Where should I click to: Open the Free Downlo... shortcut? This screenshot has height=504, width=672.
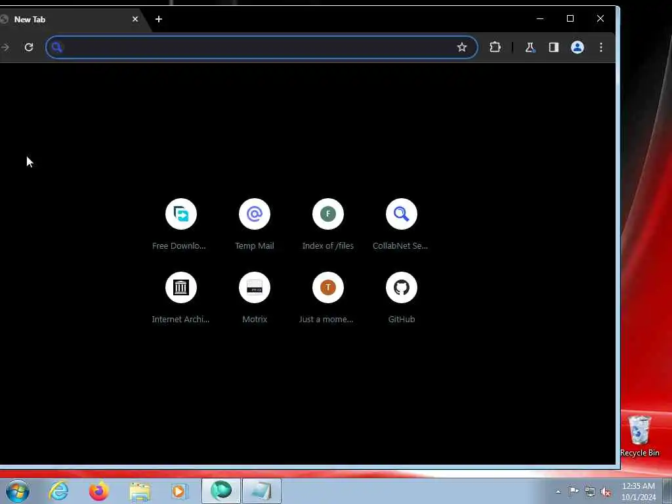coord(180,224)
